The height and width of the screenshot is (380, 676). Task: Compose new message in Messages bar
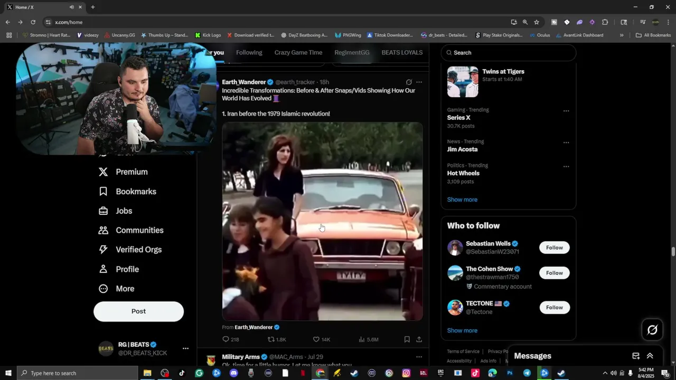coord(636,356)
